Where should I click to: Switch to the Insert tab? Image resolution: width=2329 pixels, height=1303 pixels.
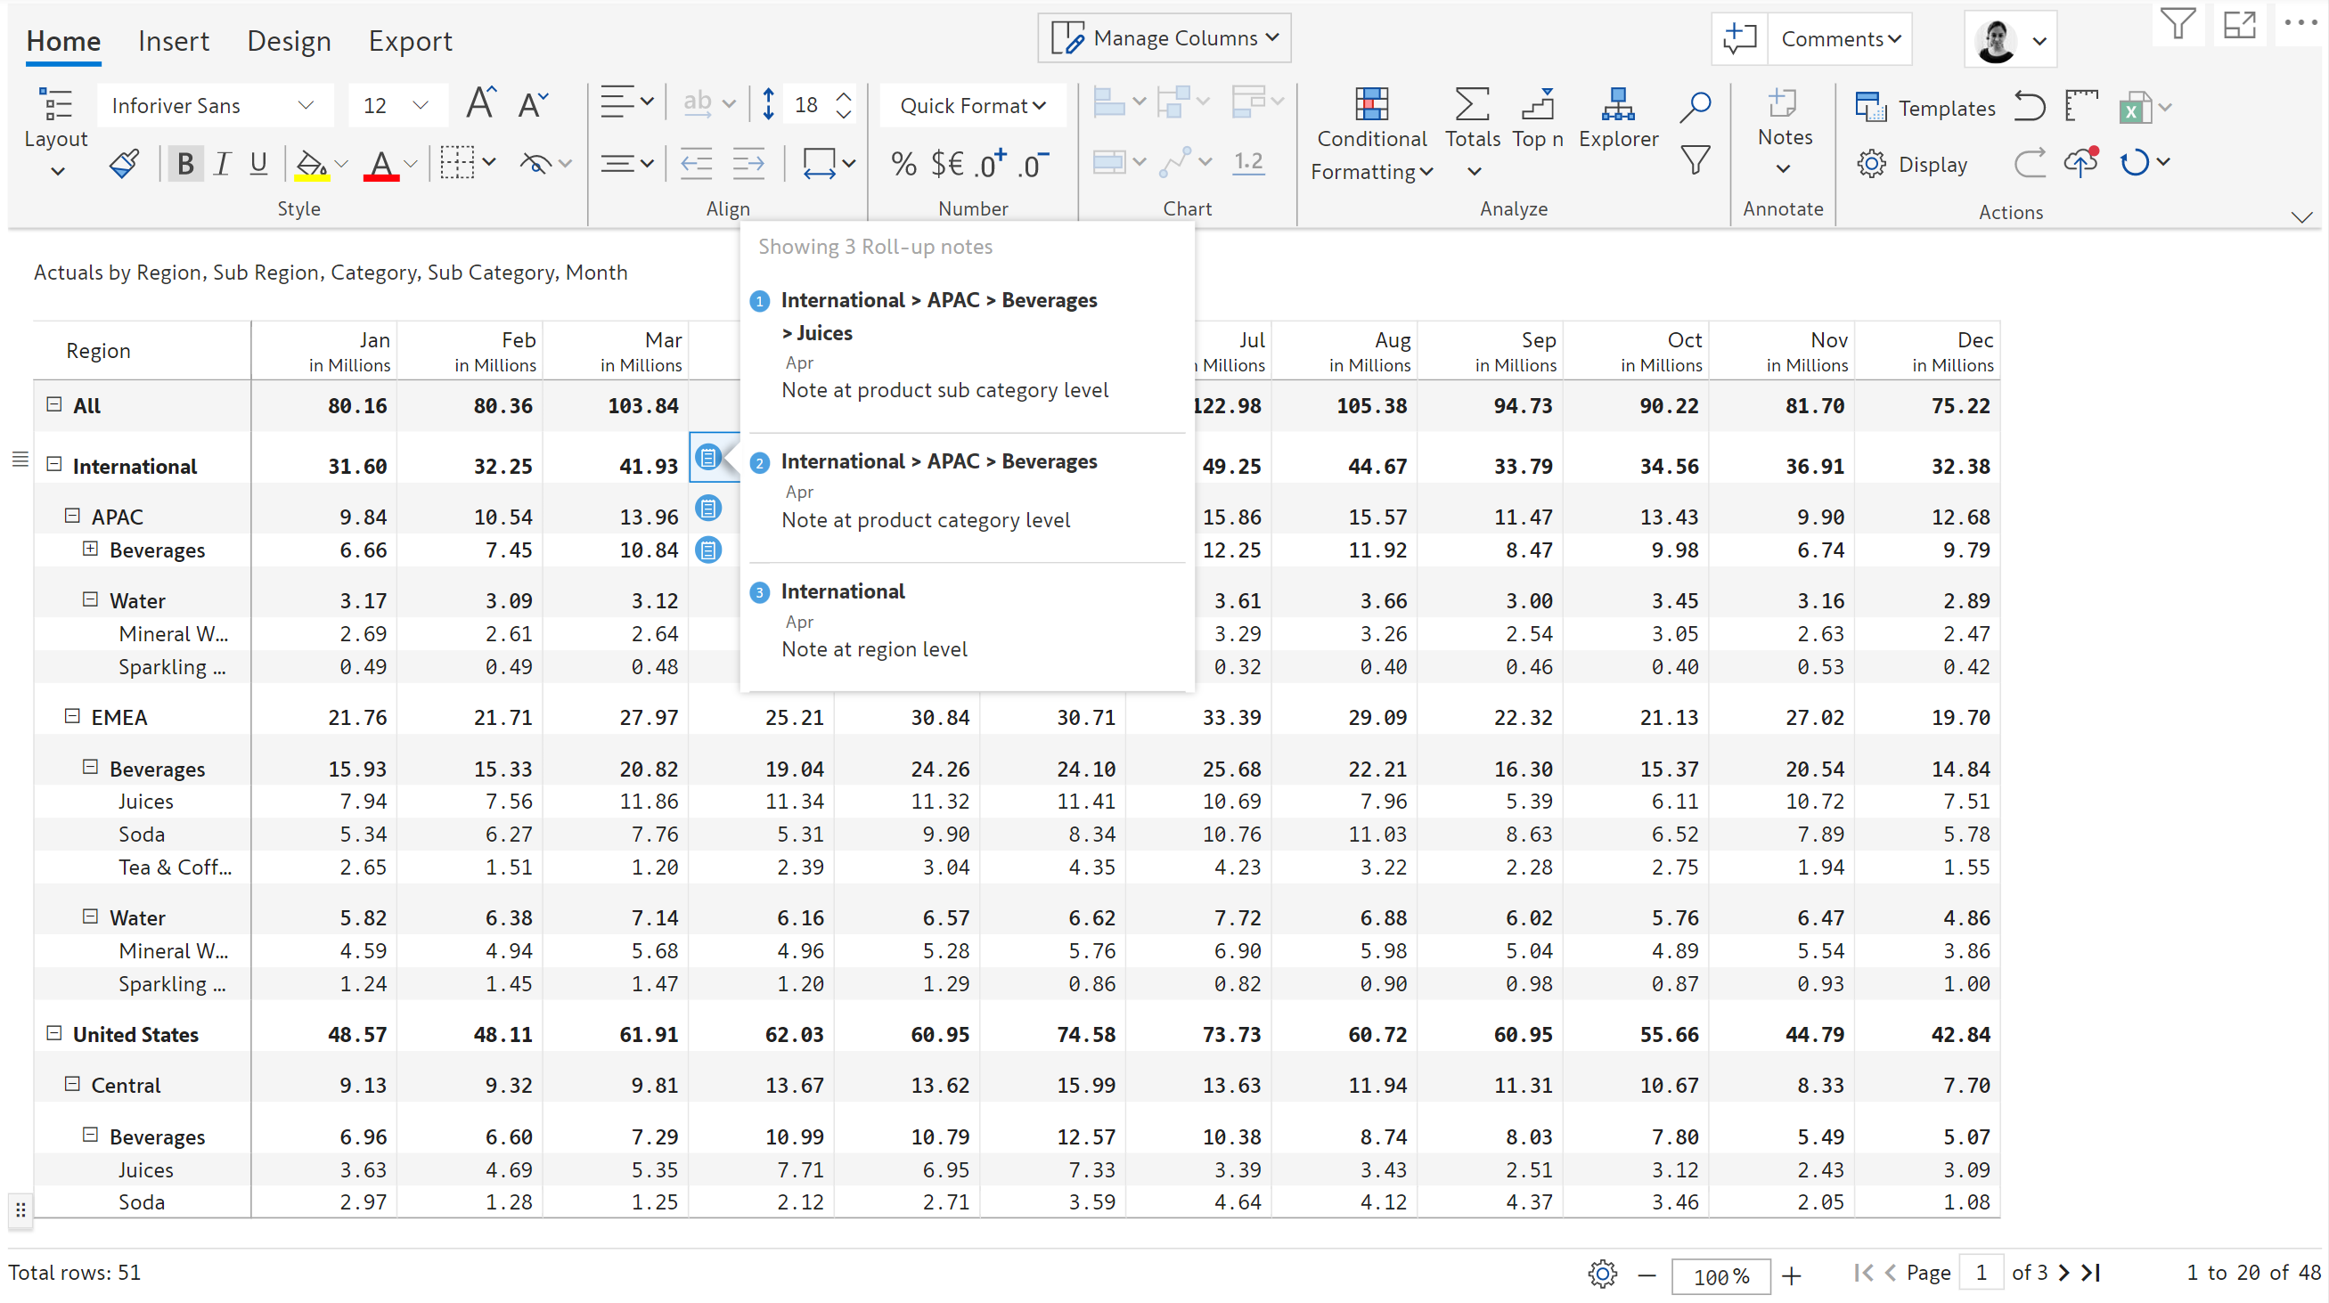pos(173,41)
